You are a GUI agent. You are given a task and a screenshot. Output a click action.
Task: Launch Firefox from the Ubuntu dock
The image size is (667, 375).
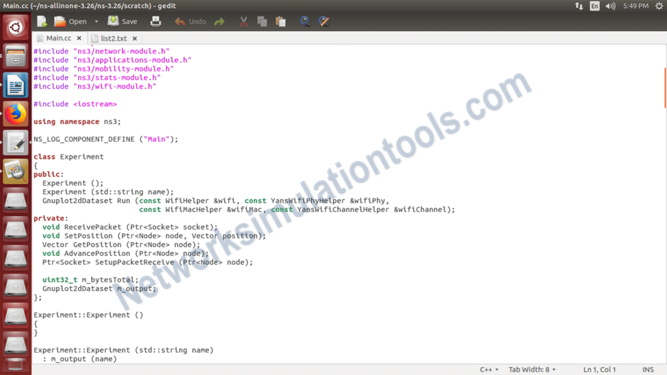coord(15,112)
